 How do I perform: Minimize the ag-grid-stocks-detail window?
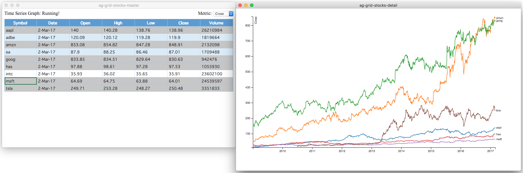pos(246,5)
